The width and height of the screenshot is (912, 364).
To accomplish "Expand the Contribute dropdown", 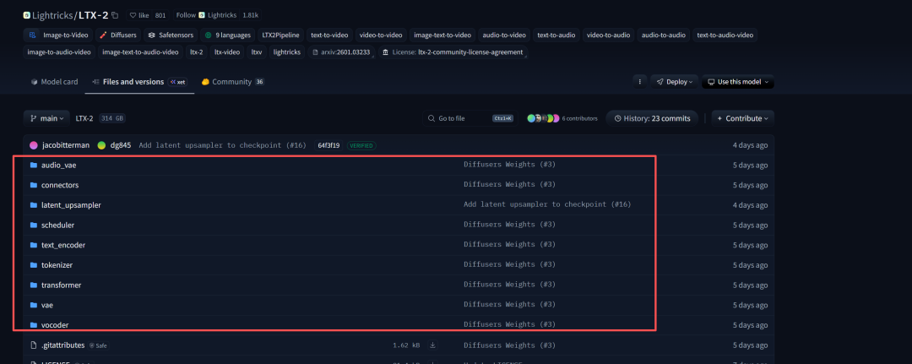I will point(743,118).
